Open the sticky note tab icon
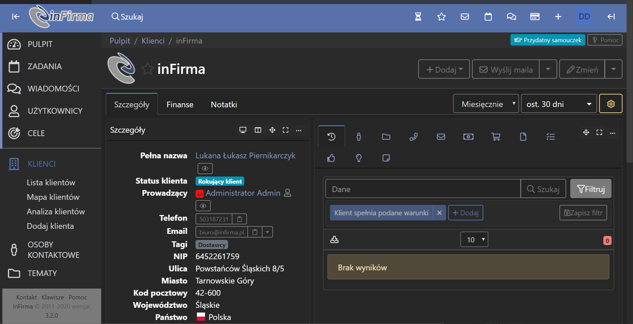This screenshot has height=324, width=633. click(x=386, y=158)
